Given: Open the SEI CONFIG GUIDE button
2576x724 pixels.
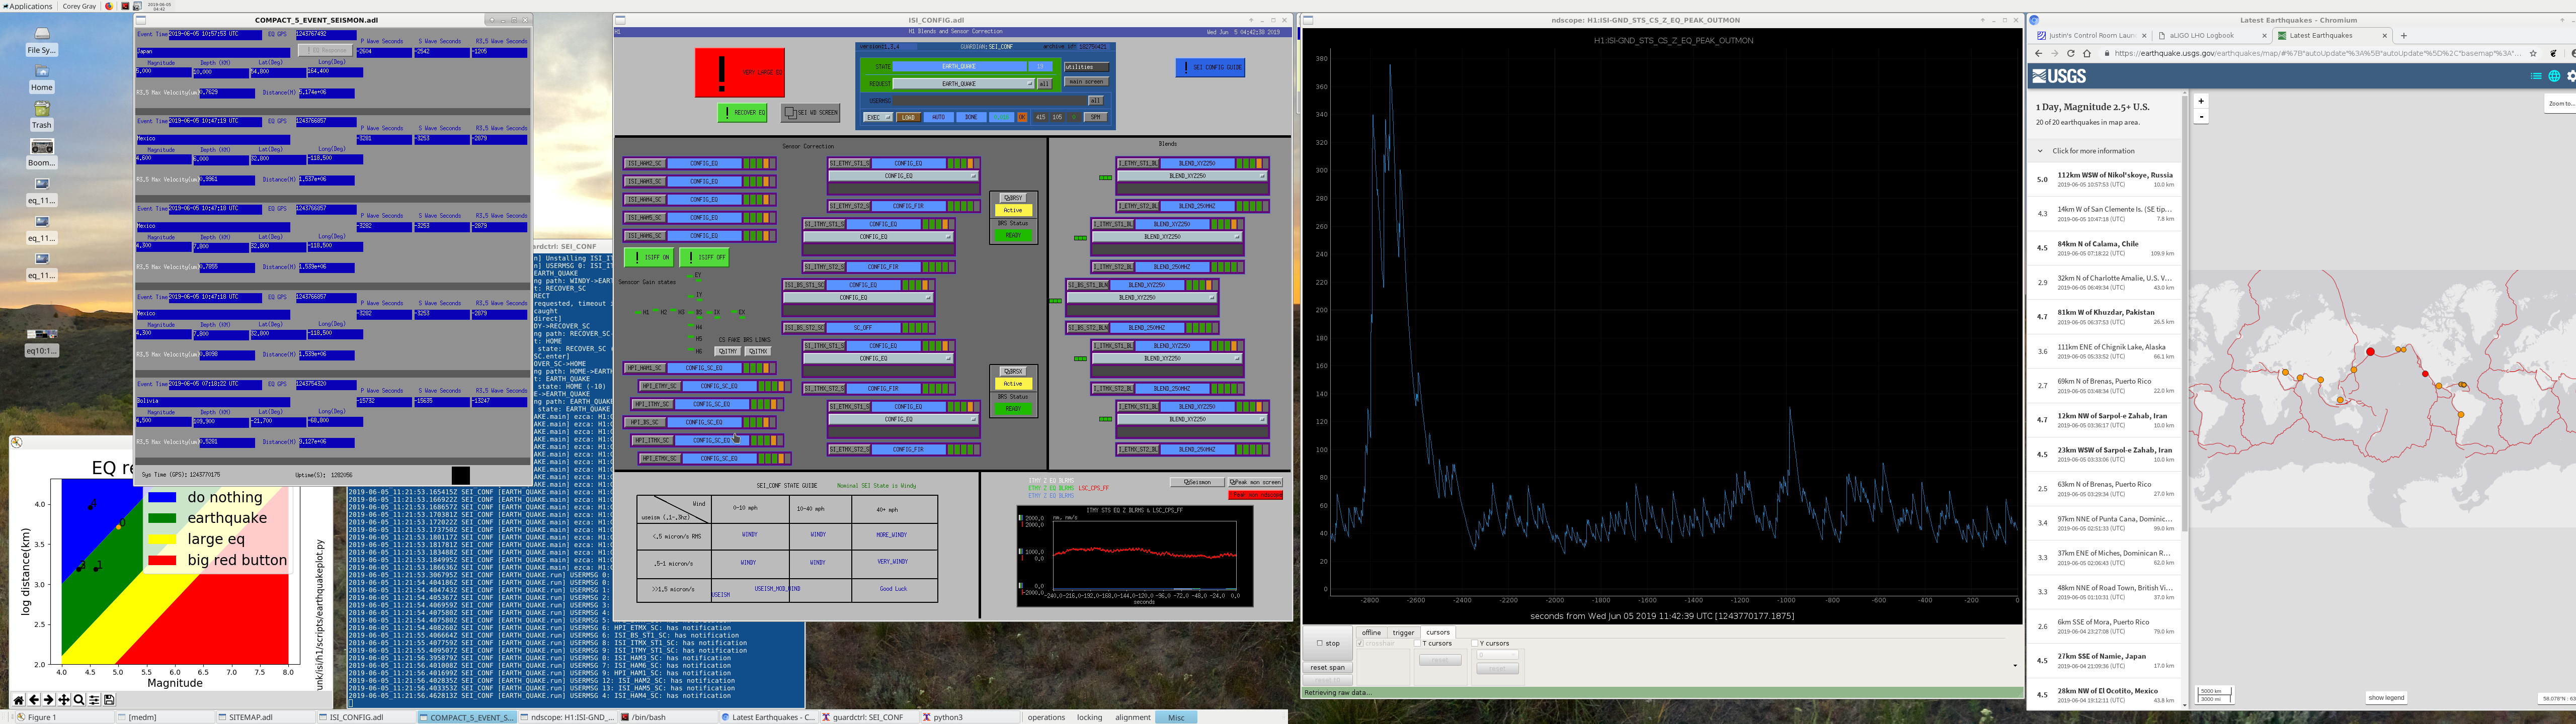Looking at the screenshot, I should click(1210, 67).
